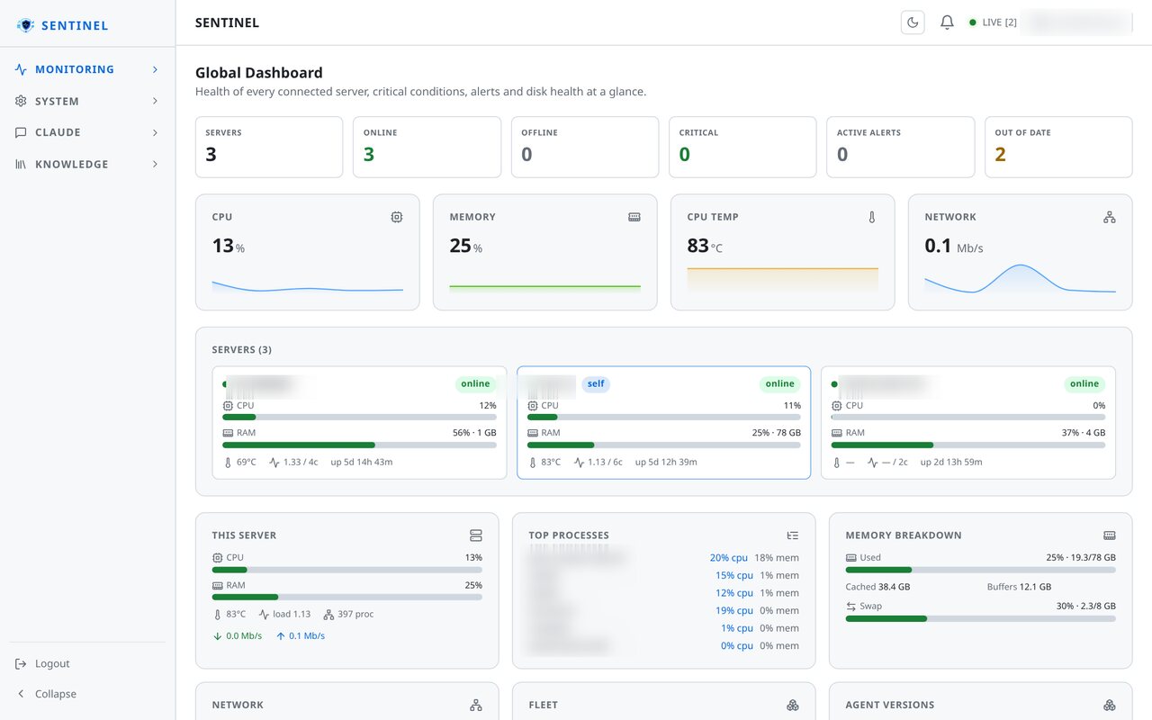The image size is (1152, 720).
Task: Click the 'Cached 38.4 GB' value
Action: [x=877, y=587]
